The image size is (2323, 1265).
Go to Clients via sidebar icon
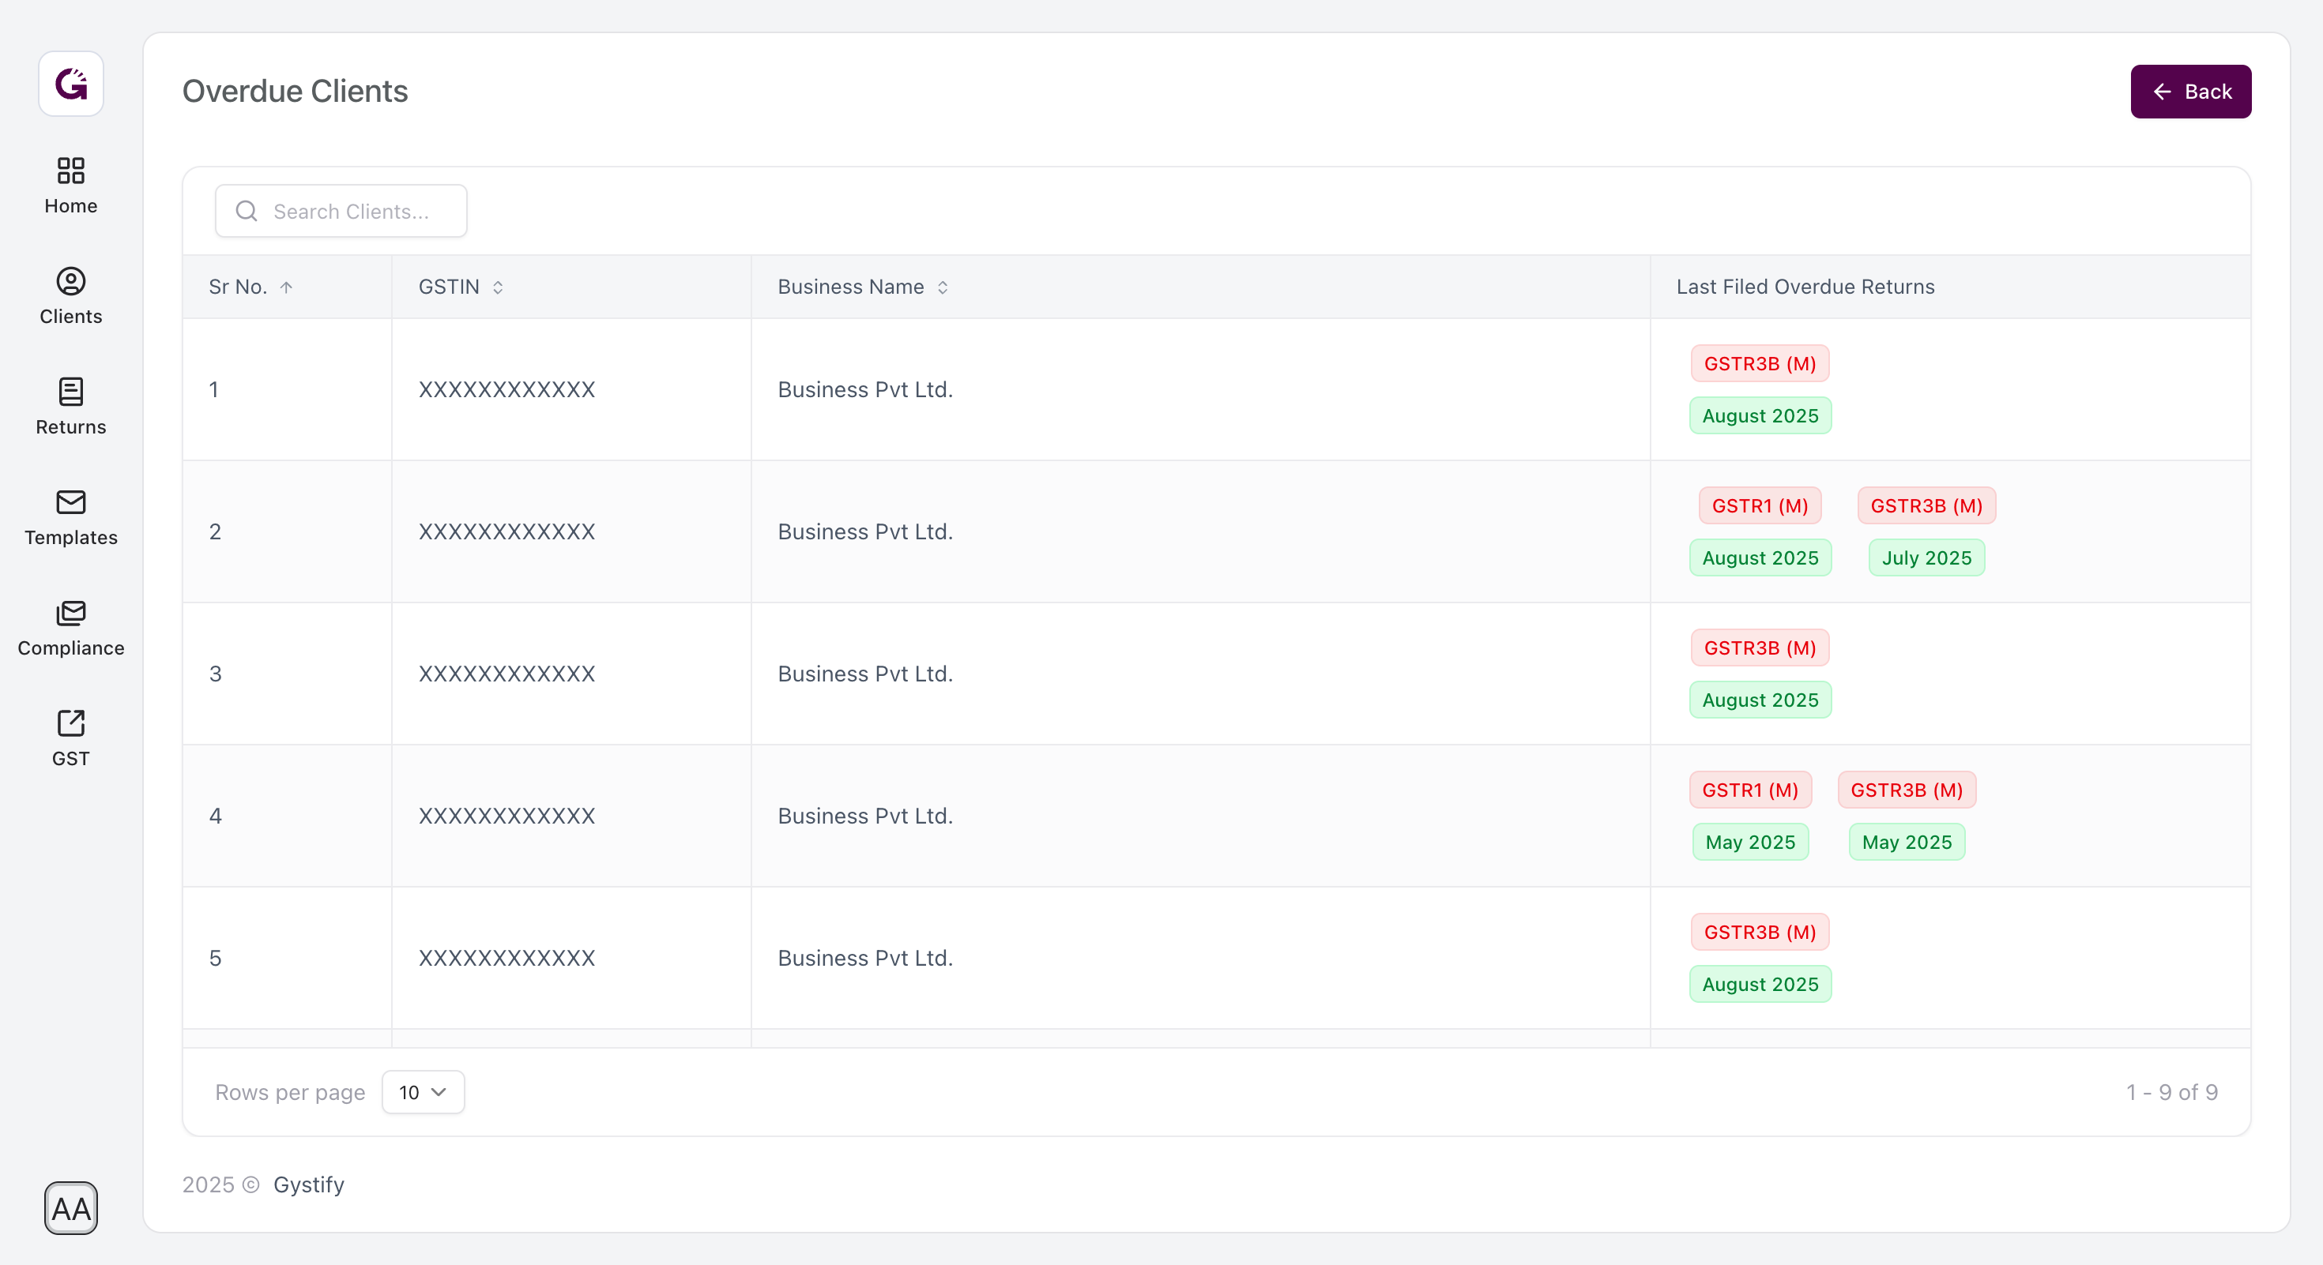click(70, 281)
